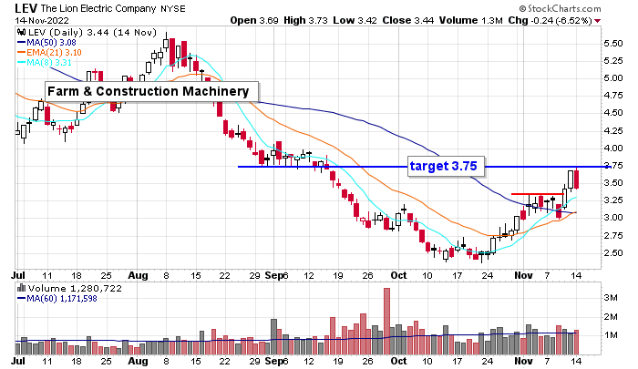
Task: Click the red down arrow next to Chg
Action: click(x=597, y=21)
